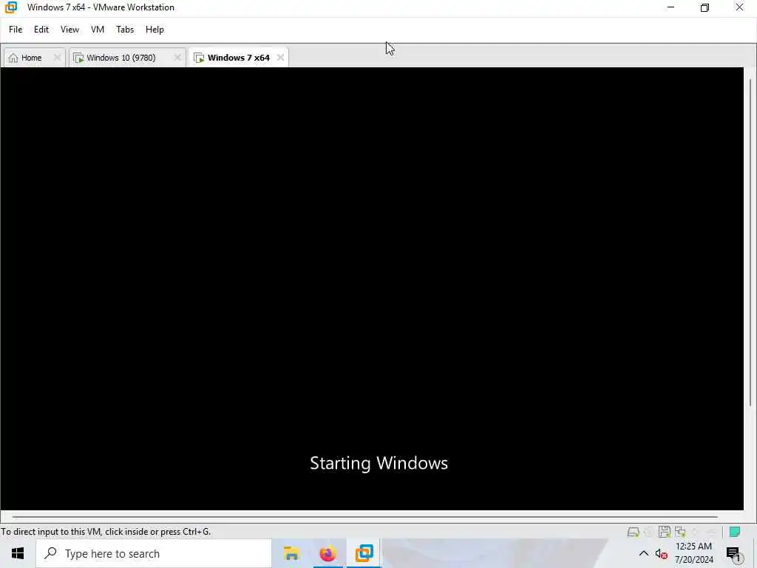
Task: Click the VMware Workstation title bar icon
Action: [10, 7]
